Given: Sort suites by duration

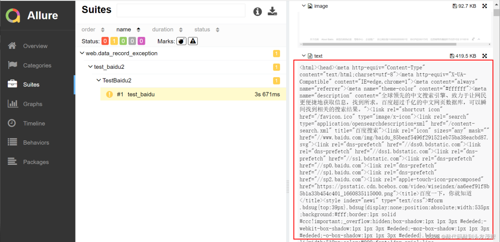Looking at the screenshot, I should [x=167, y=30].
